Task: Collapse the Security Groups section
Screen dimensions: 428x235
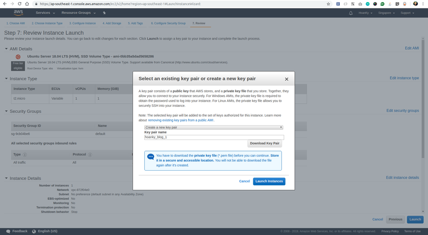Action: click(x=6, y=112)
